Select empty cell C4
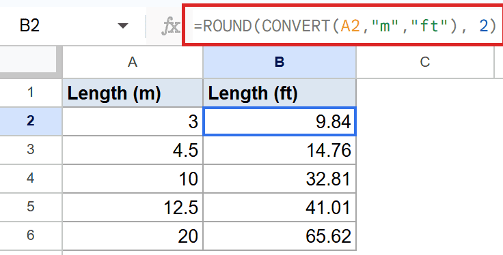Screen dimensions: 503x255 coord(425,178)
